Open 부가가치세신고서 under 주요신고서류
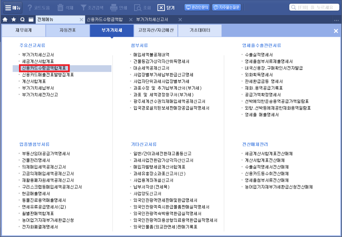Screen dimensions: 342x237 38,55
